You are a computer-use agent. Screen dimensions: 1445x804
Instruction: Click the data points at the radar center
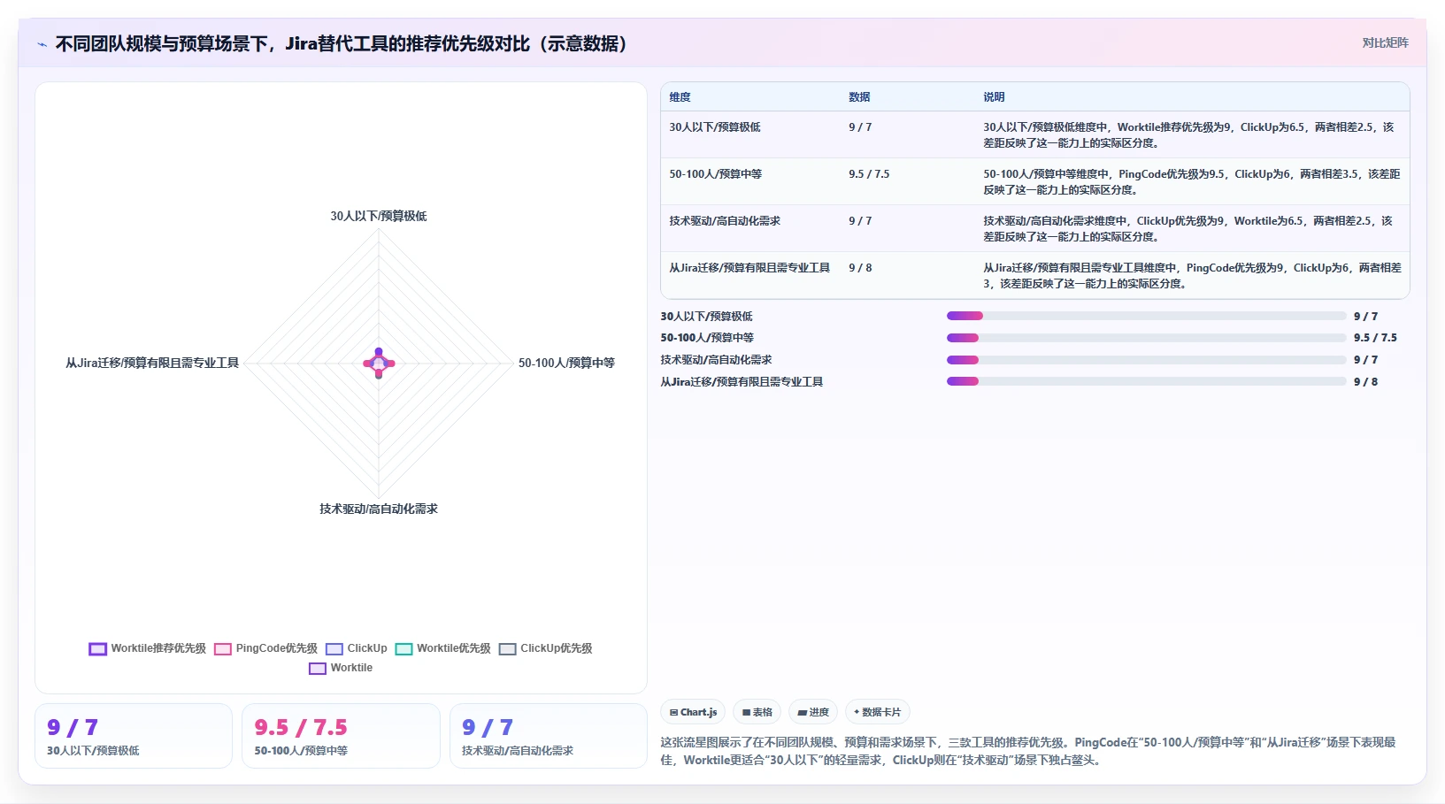click(379, 363)
